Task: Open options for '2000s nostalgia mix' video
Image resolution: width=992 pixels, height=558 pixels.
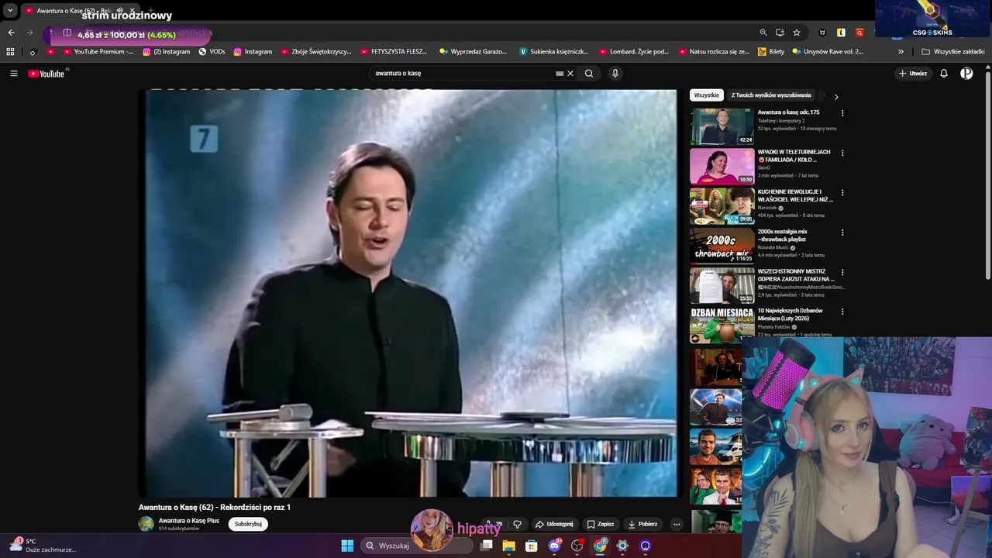Action: pos(842,232)
